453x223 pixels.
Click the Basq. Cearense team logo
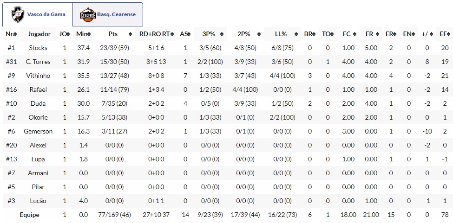(x=87, y=14)
